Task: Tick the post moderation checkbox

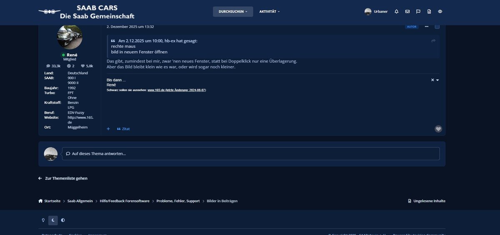Action: coord(437,27)
